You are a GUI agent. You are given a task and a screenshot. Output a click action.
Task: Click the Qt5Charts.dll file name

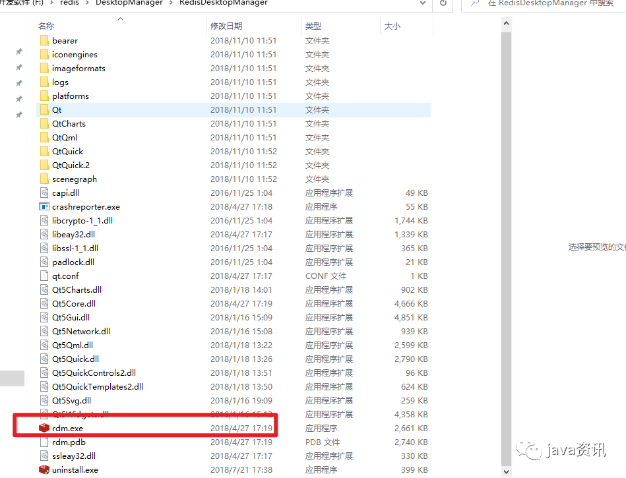(77, 289)
